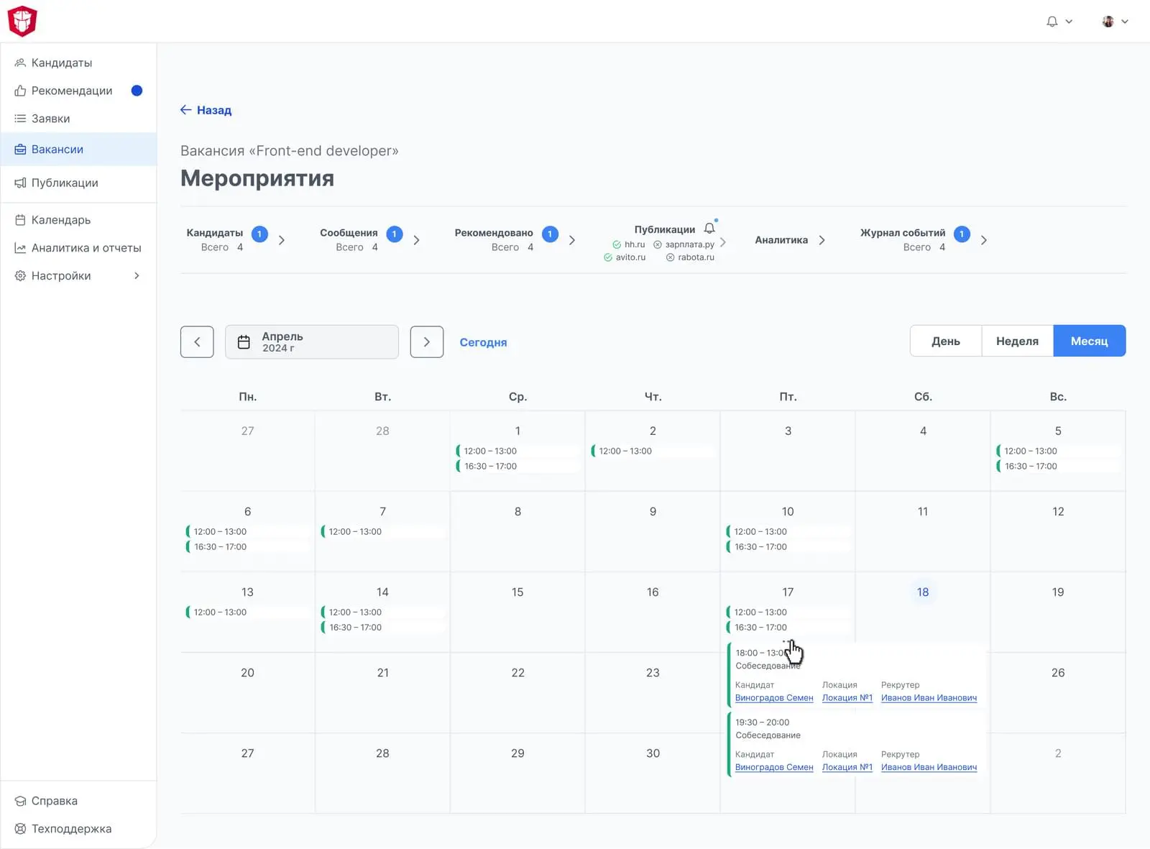Screen dimensions: 1150x849
Task: Open Candidates from the sidebar
Action: click(61, 63)
